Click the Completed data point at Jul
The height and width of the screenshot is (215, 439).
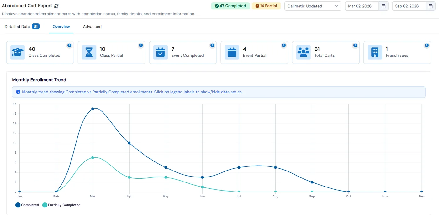[x=239, y=167]
